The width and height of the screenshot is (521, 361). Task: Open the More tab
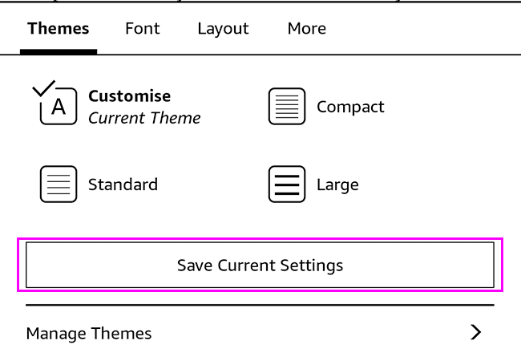306,29
